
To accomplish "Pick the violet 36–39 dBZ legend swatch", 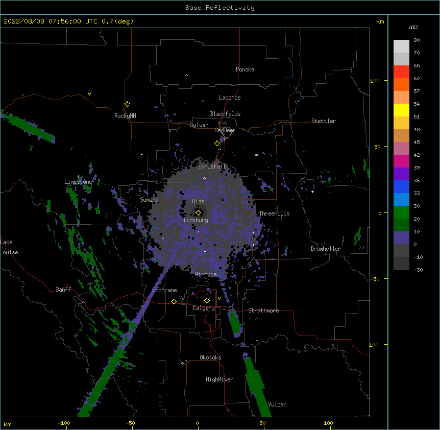I will 401,174.
